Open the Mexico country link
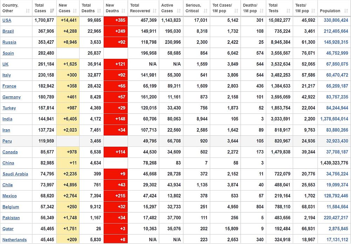The width and height of the screenshot is (351, 244). click(x=9, y=196)
